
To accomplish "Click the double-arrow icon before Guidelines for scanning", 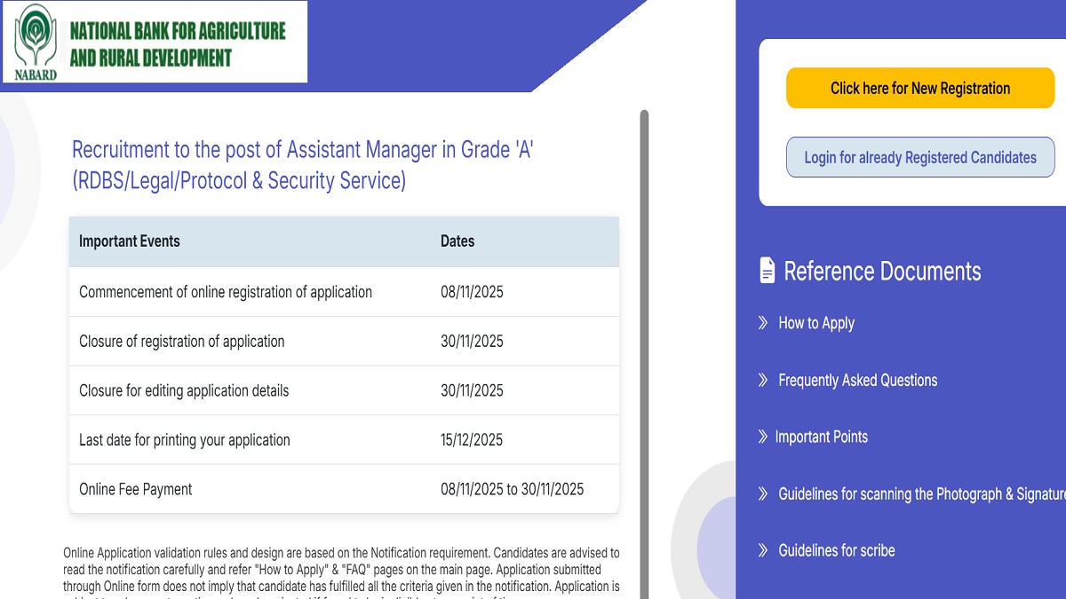I will pyautogui.click(x=762, y=493).
